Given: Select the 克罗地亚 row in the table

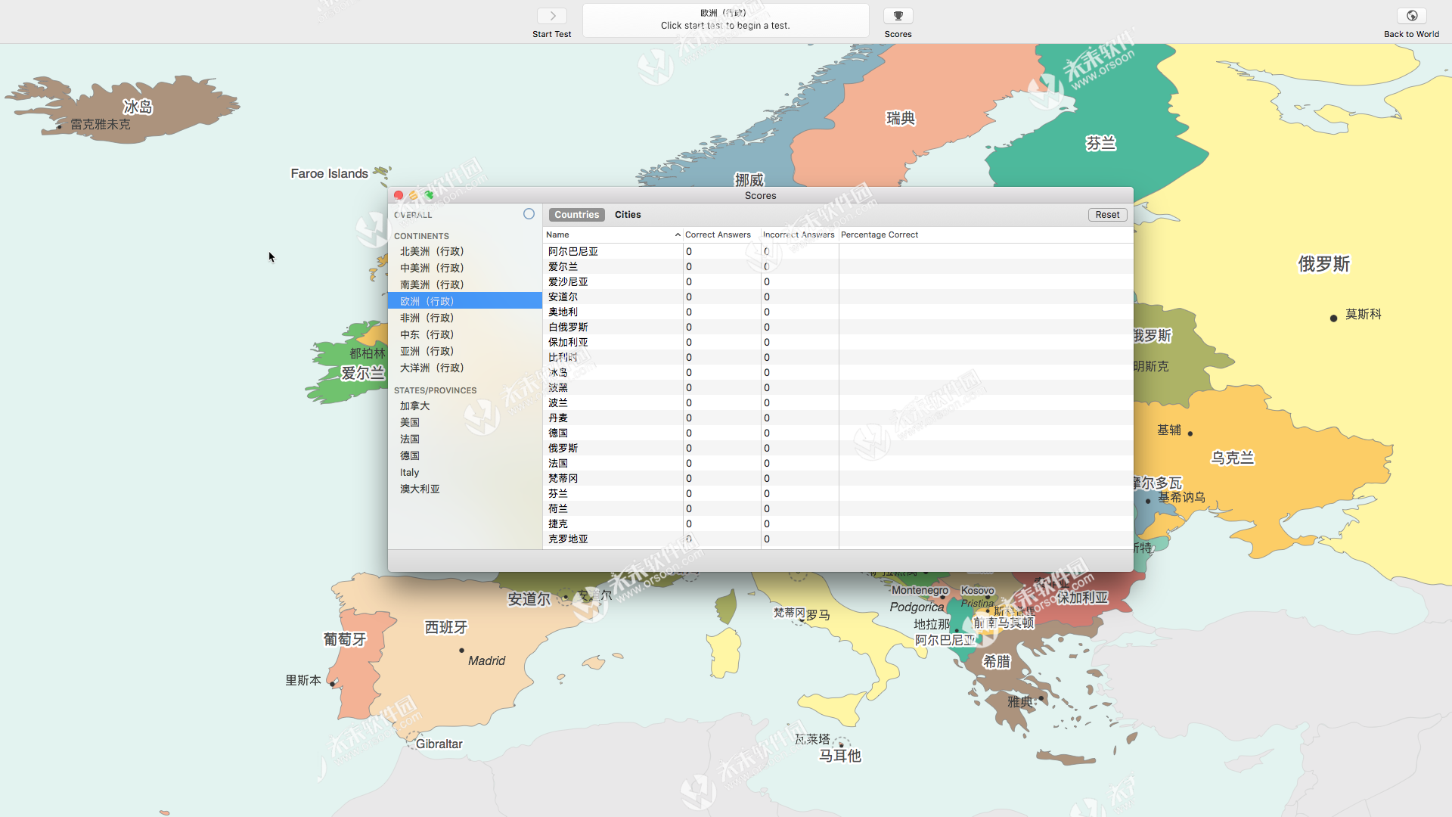Looking at the screenshot, I should (838, 539).
